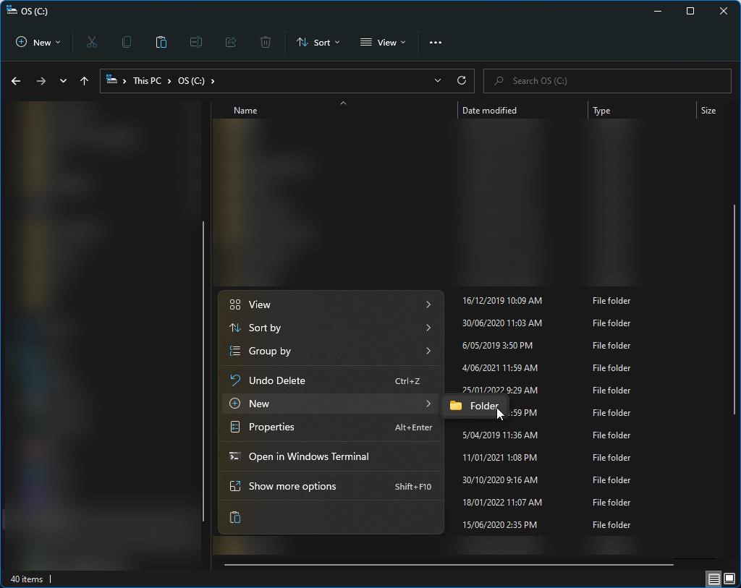The image size is (741, 588).
Task: Click the Delete trash icon in toolbar
Action: pyautogui.click(x=266, y=43)
